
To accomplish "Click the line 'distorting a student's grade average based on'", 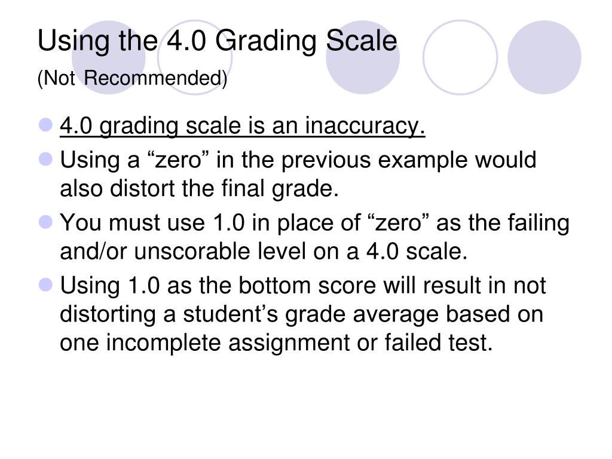I will (301, 314).
